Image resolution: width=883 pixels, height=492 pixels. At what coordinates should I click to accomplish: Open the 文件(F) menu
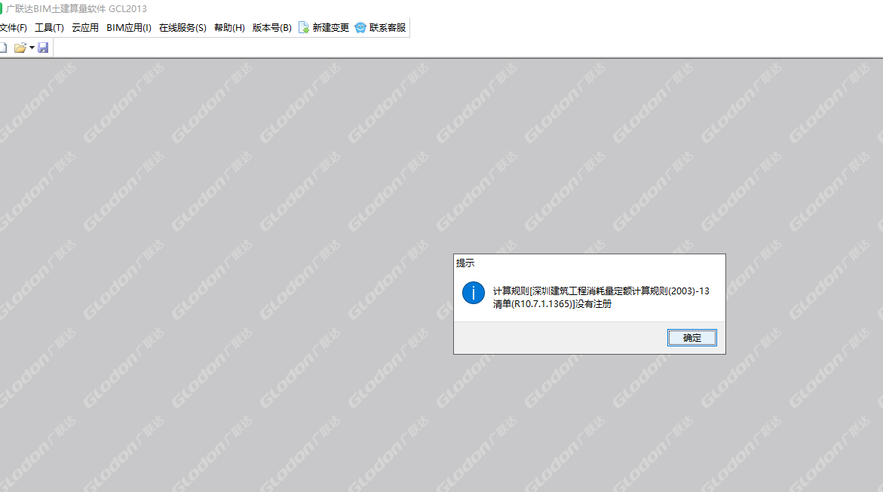(x=13, y=28)
